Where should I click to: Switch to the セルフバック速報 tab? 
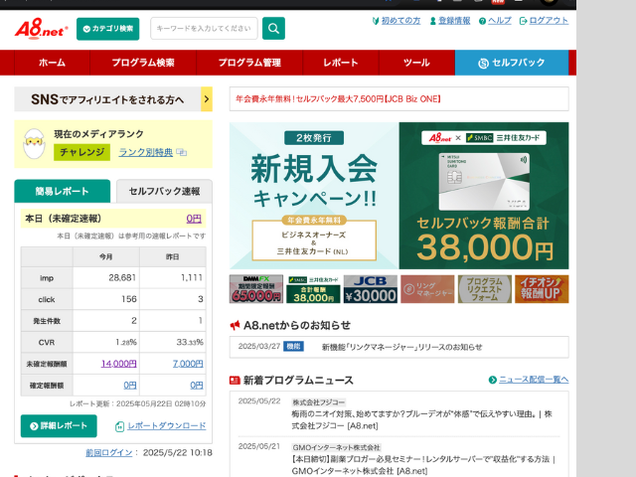(x=164, y=191)
